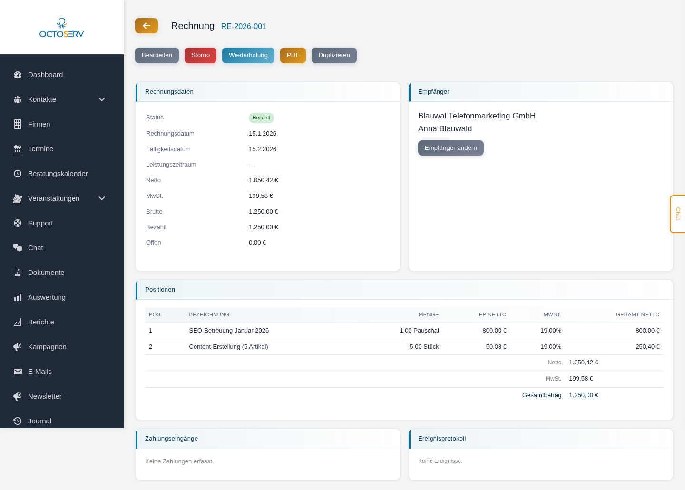This screenshot has height=490, width=685.
Task: Export invoice via PDF button
Action: click(x=293, y=55)
